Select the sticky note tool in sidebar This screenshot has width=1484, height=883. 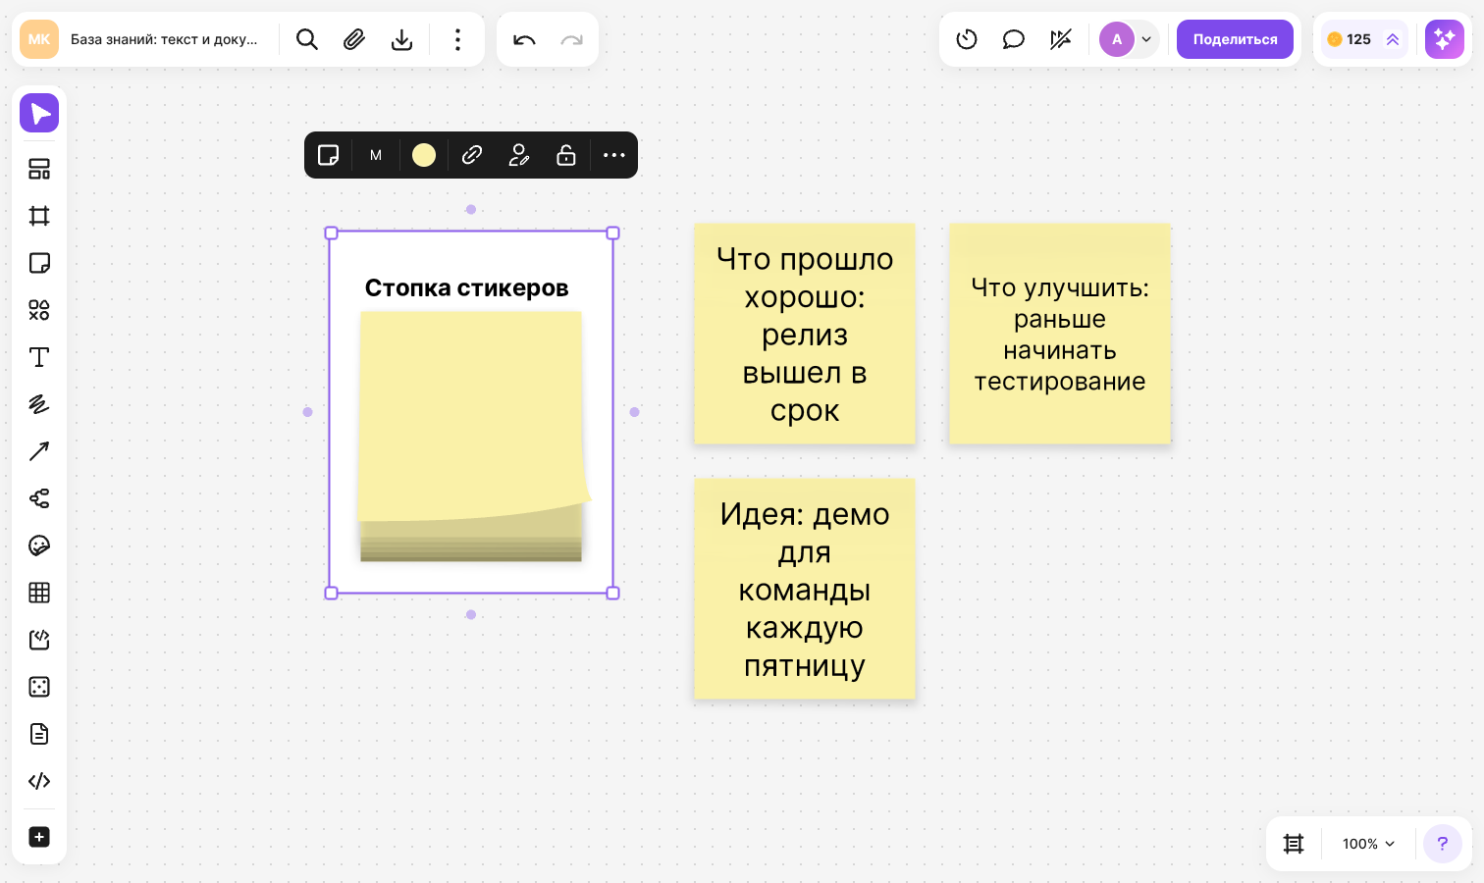pos(39,263)
